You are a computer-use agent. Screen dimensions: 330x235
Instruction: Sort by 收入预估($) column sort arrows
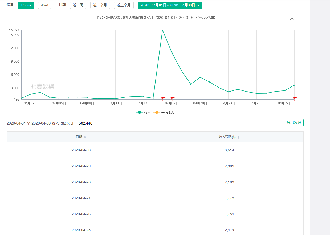point(238,137)
